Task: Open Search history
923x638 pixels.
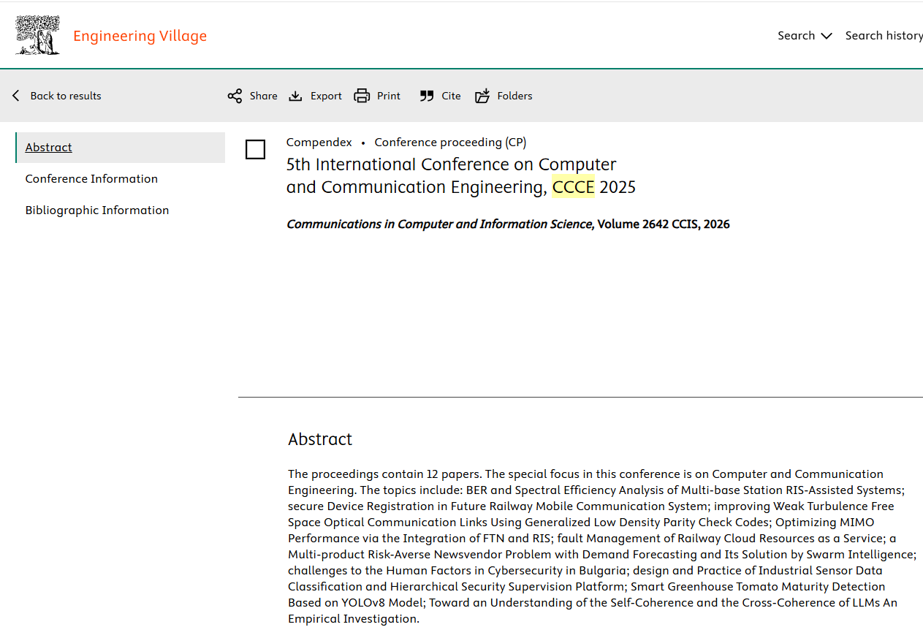Action: 884,35
